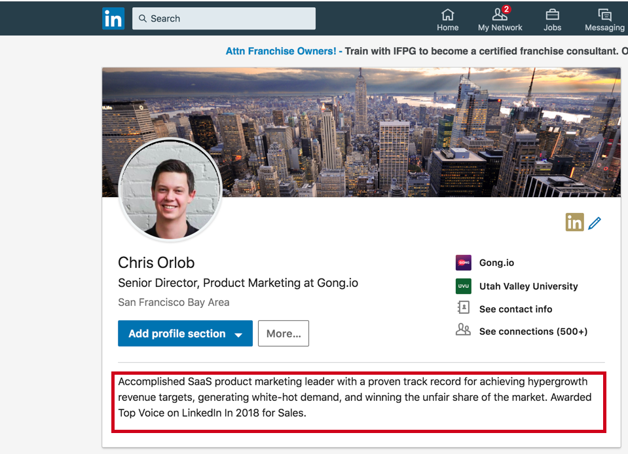
Task: Open the More... options menu
Action: (283, 333)
